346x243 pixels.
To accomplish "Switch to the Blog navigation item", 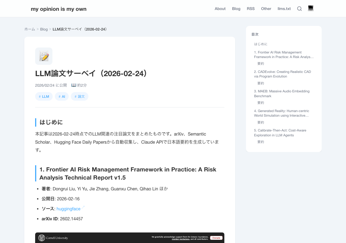I will [236, 8].
